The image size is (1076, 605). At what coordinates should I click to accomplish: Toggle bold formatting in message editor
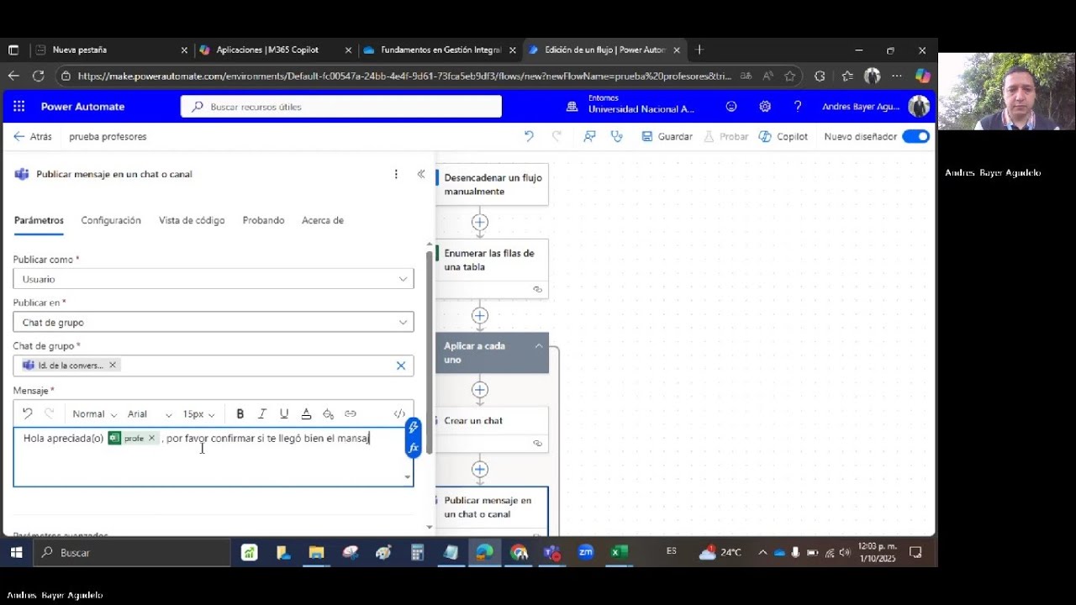pyautogui.click(x=240, y=413)
